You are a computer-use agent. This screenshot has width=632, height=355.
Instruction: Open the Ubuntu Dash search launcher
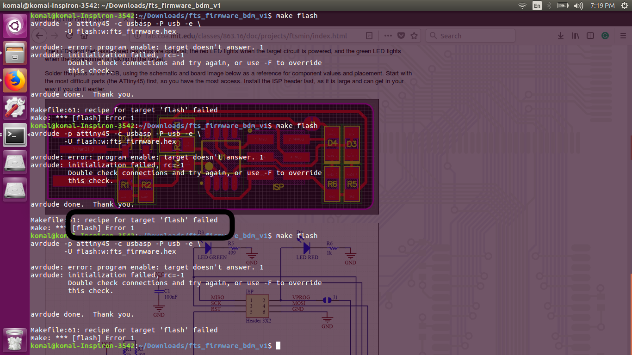pos(15,26)
